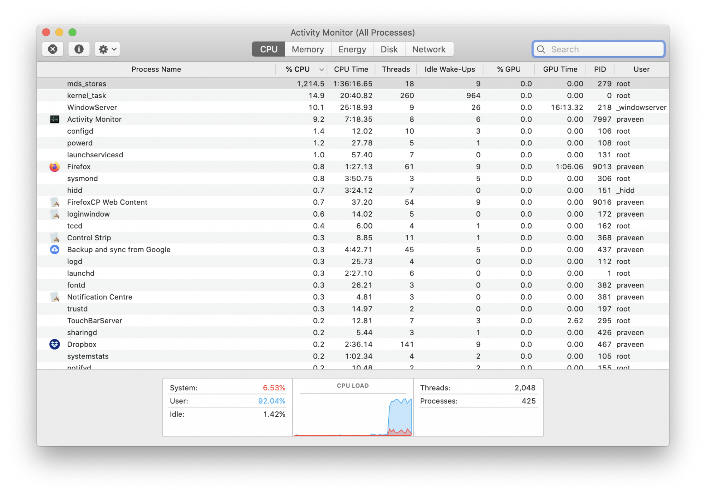This screenshot has width=706, height=495.
Task: Toggle sort direction arrow on % CPU column
Action: (321, 70)
